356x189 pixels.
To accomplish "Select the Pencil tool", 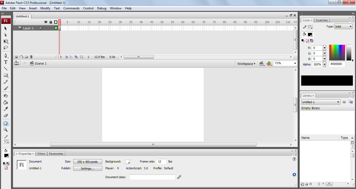I will coord(6,82).
